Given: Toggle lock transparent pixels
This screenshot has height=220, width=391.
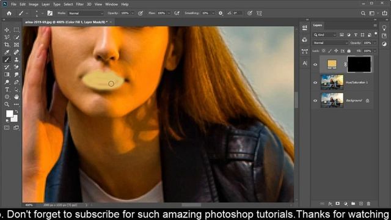Looking at the screenshot, I should click(x=323, y=51).
